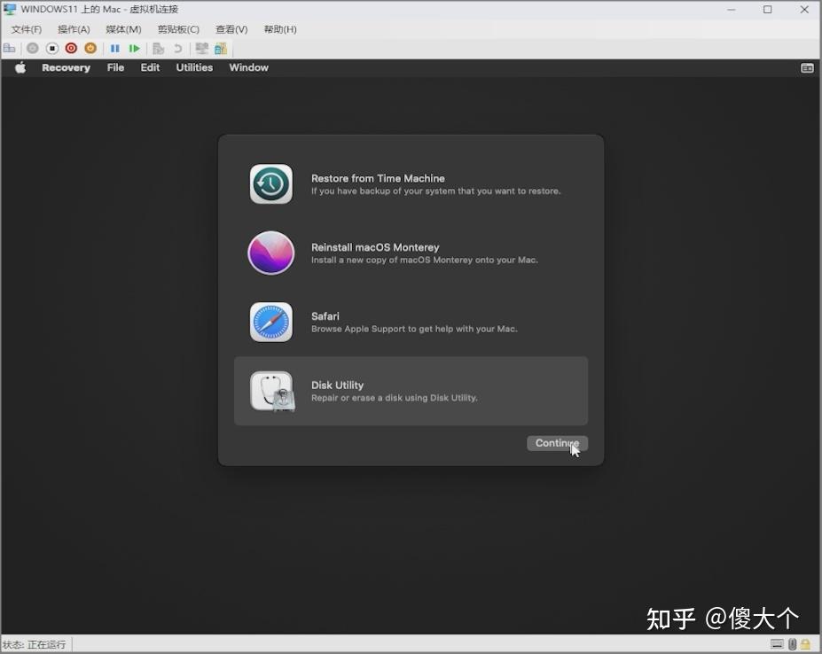
Task: Click the Time Machine icon
Action: (271, 184)
